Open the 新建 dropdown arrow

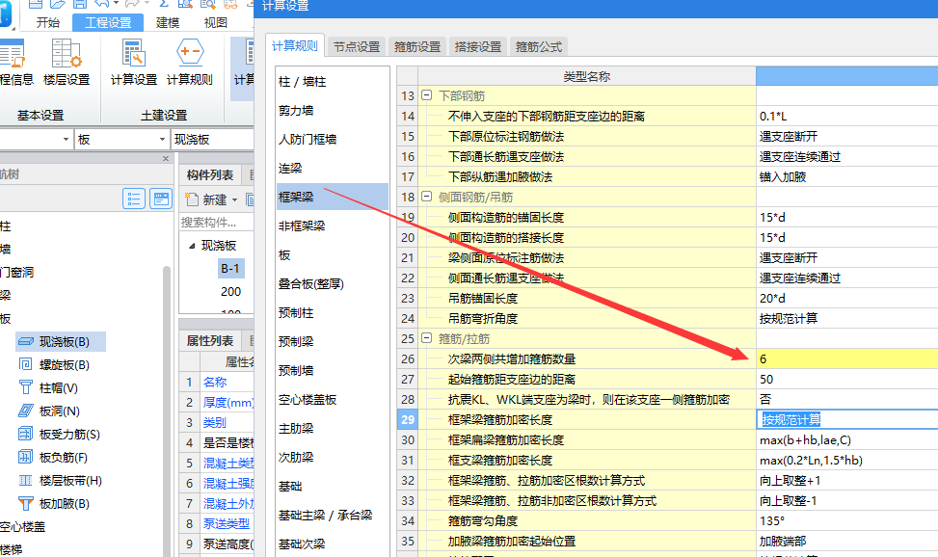coord(234,199)
